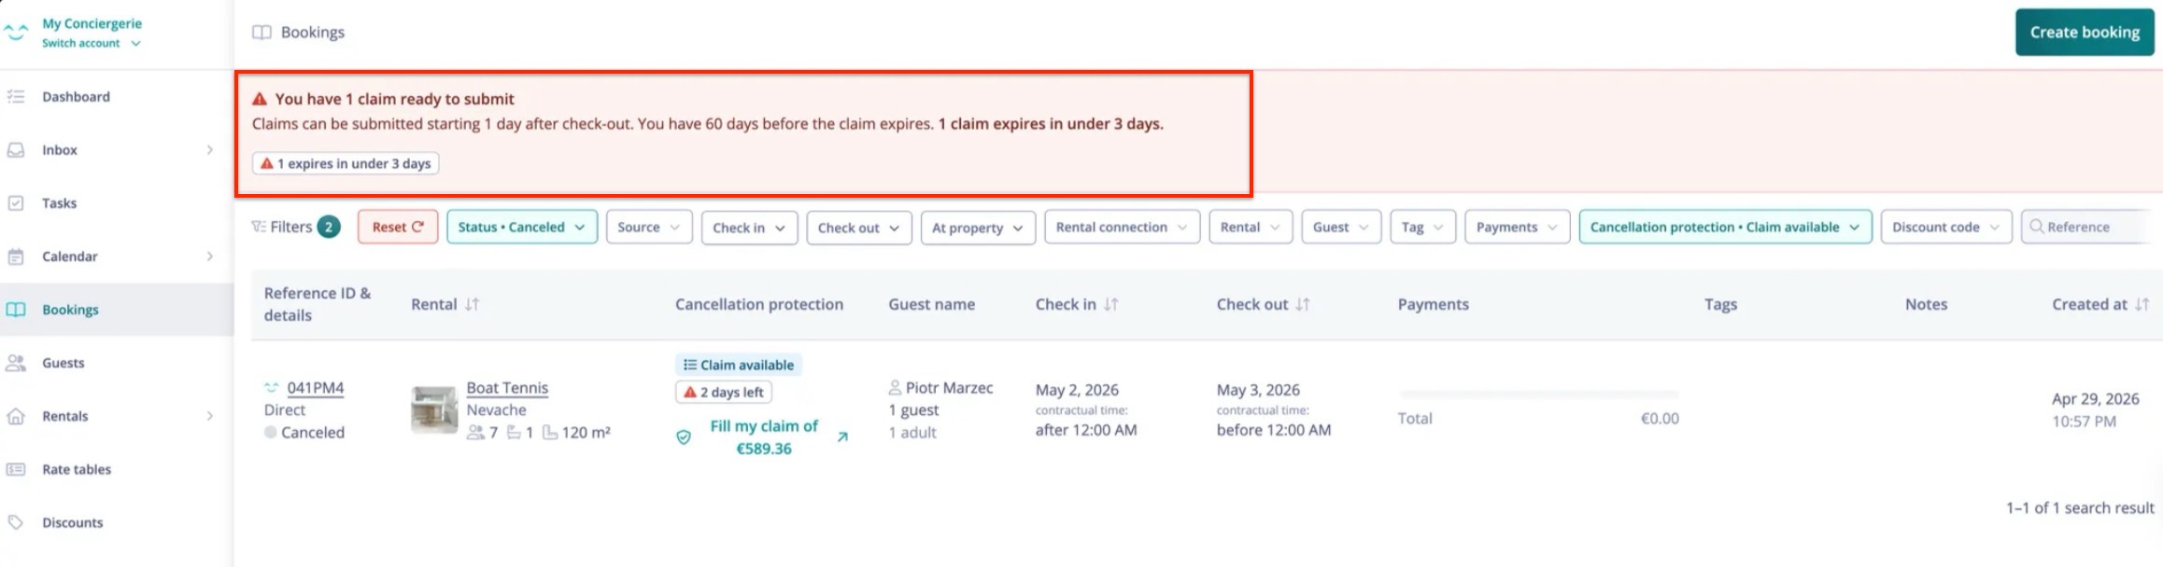Open the Payments filter dropdown

(1517, 227)
